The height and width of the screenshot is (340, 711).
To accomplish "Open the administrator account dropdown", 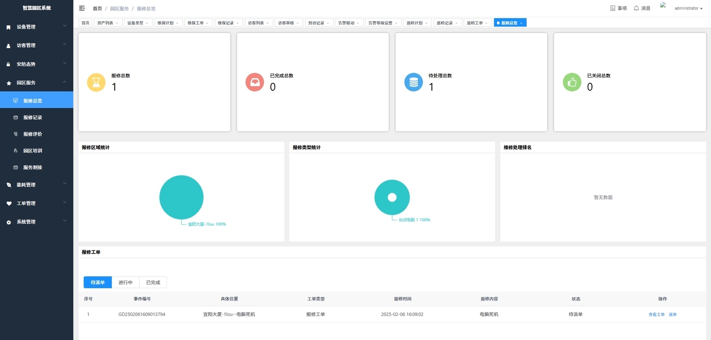I will [689, 8].
